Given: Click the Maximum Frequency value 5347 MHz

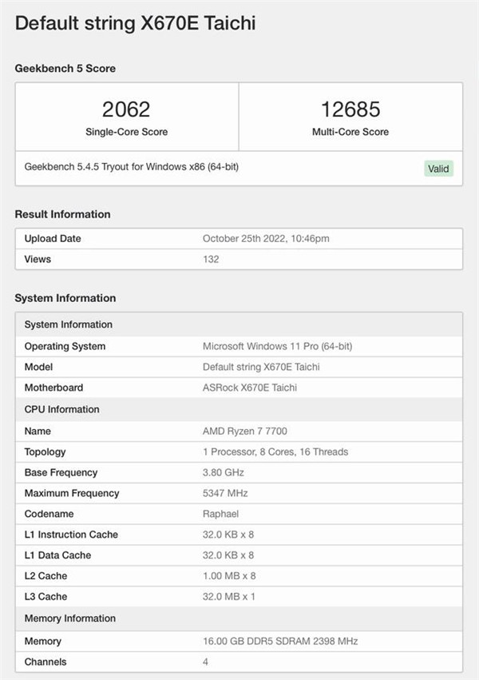Looking at the screenshot, I should pos(226,494).
